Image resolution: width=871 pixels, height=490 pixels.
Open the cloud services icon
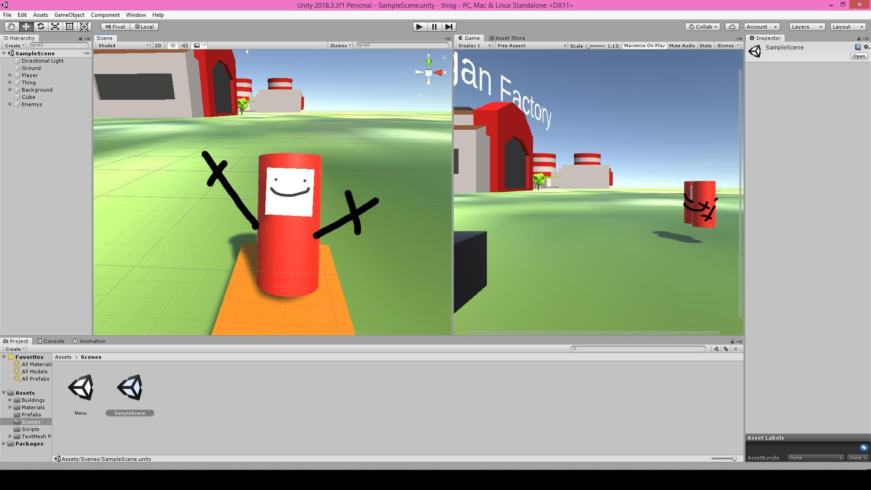[x=732, y=27]
